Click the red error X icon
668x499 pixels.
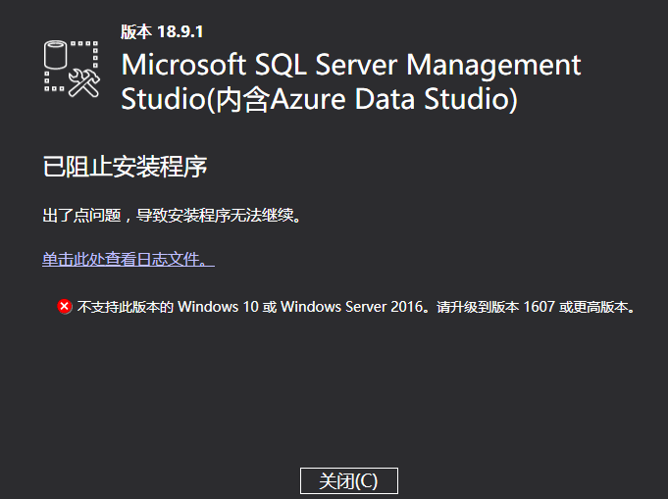[x=65, y=307]
